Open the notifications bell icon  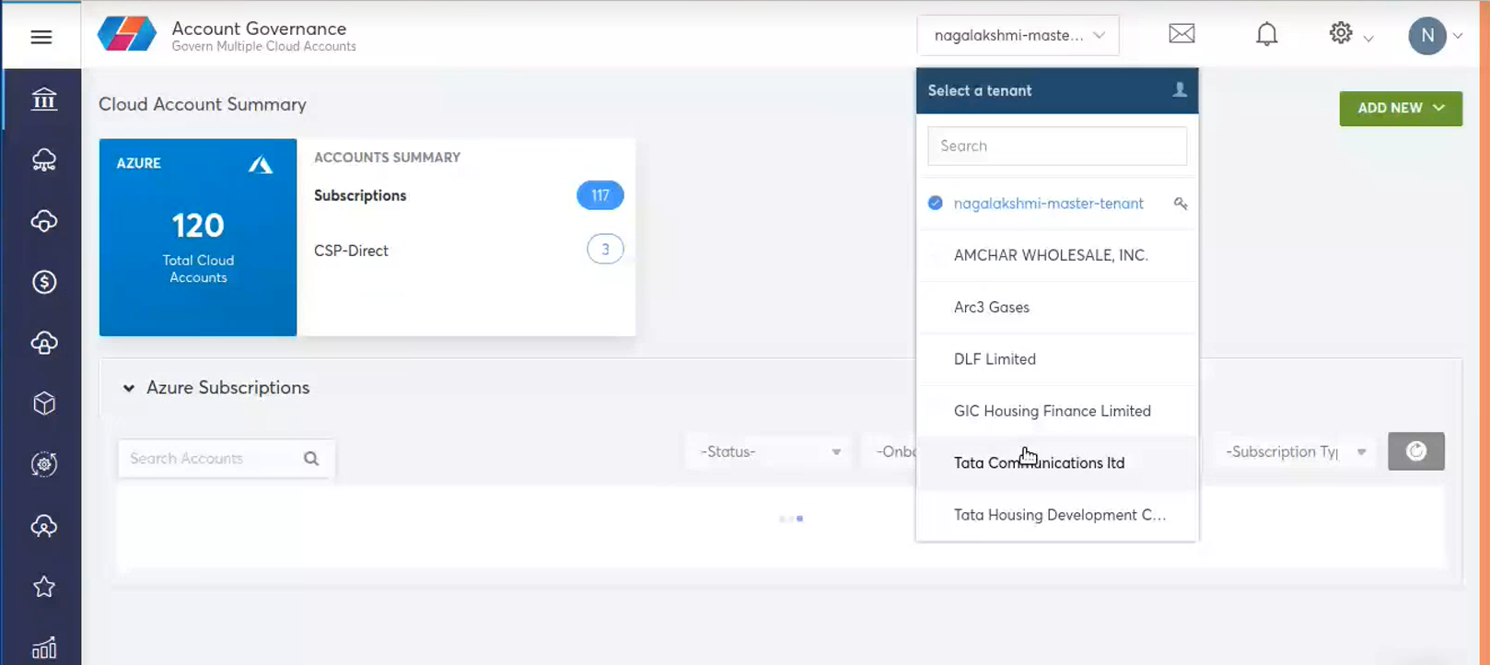(1267, 34)
